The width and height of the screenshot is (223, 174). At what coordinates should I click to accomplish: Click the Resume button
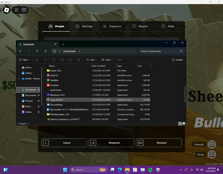[159, 143]
